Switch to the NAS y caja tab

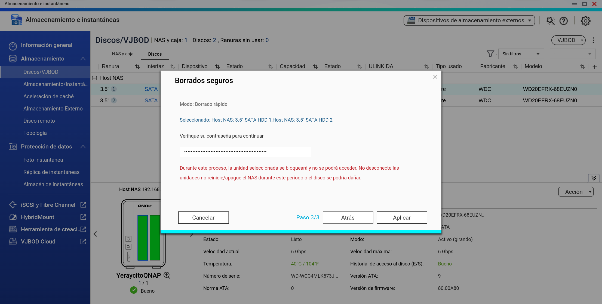[122, 54]
